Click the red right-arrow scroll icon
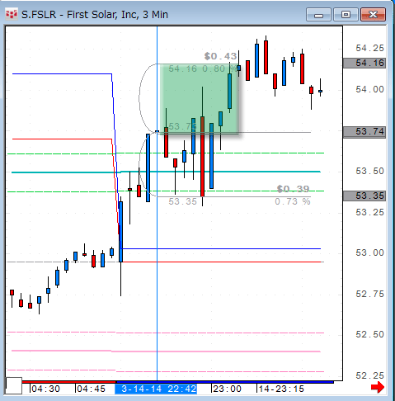The width and height of the screenshot is (395, 401). point(378,387)
